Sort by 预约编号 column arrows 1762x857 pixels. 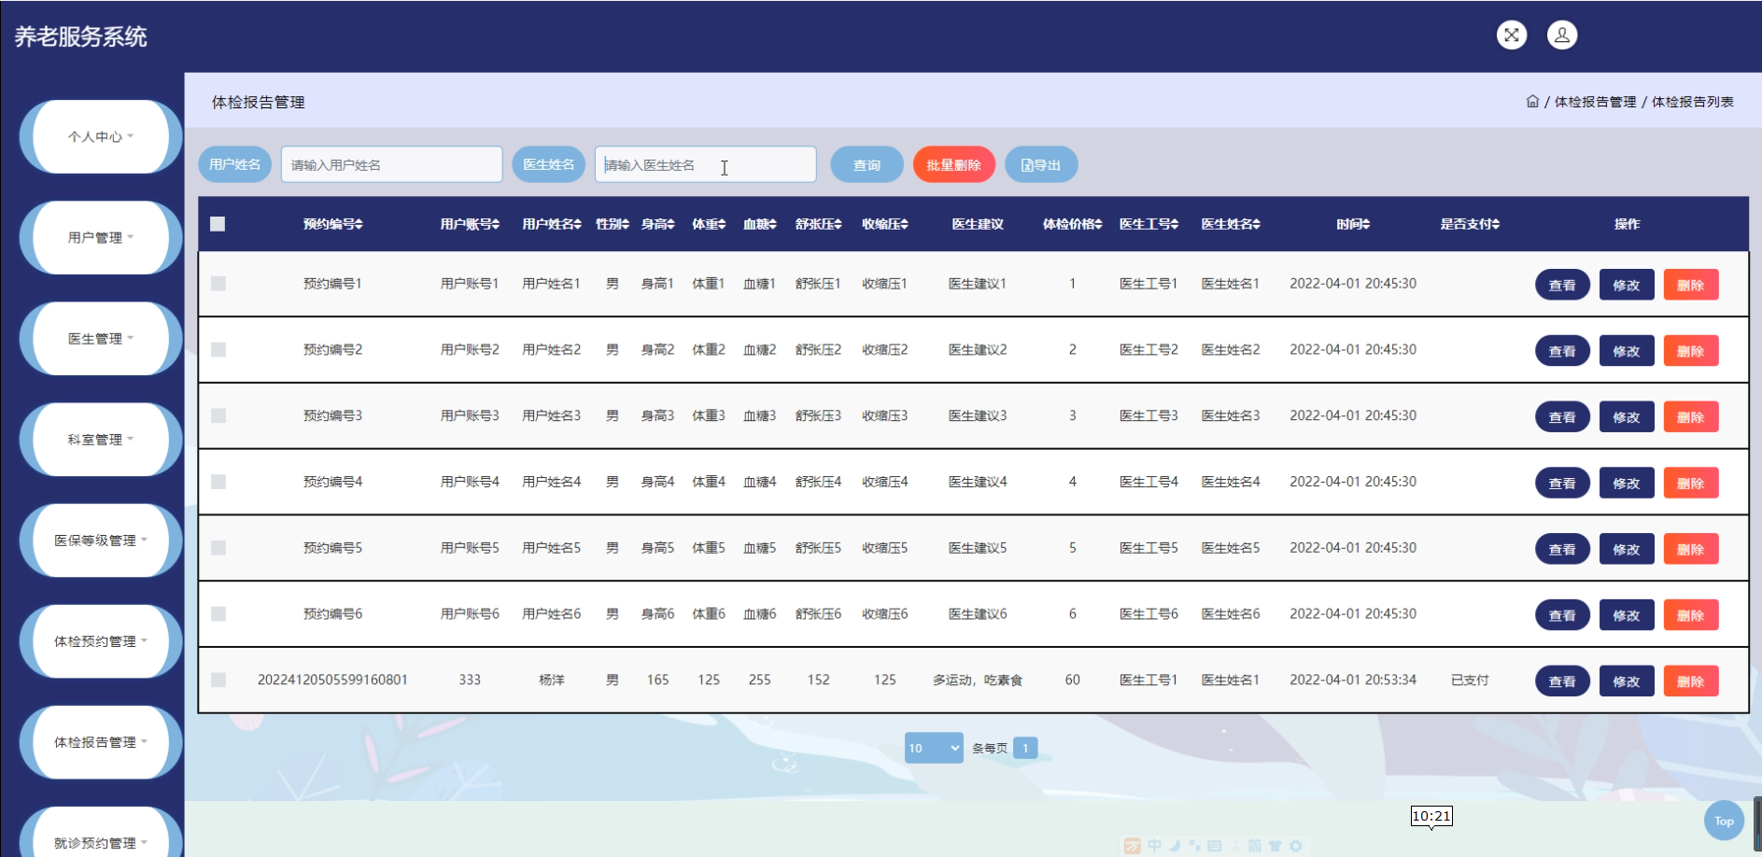(359, 224)
